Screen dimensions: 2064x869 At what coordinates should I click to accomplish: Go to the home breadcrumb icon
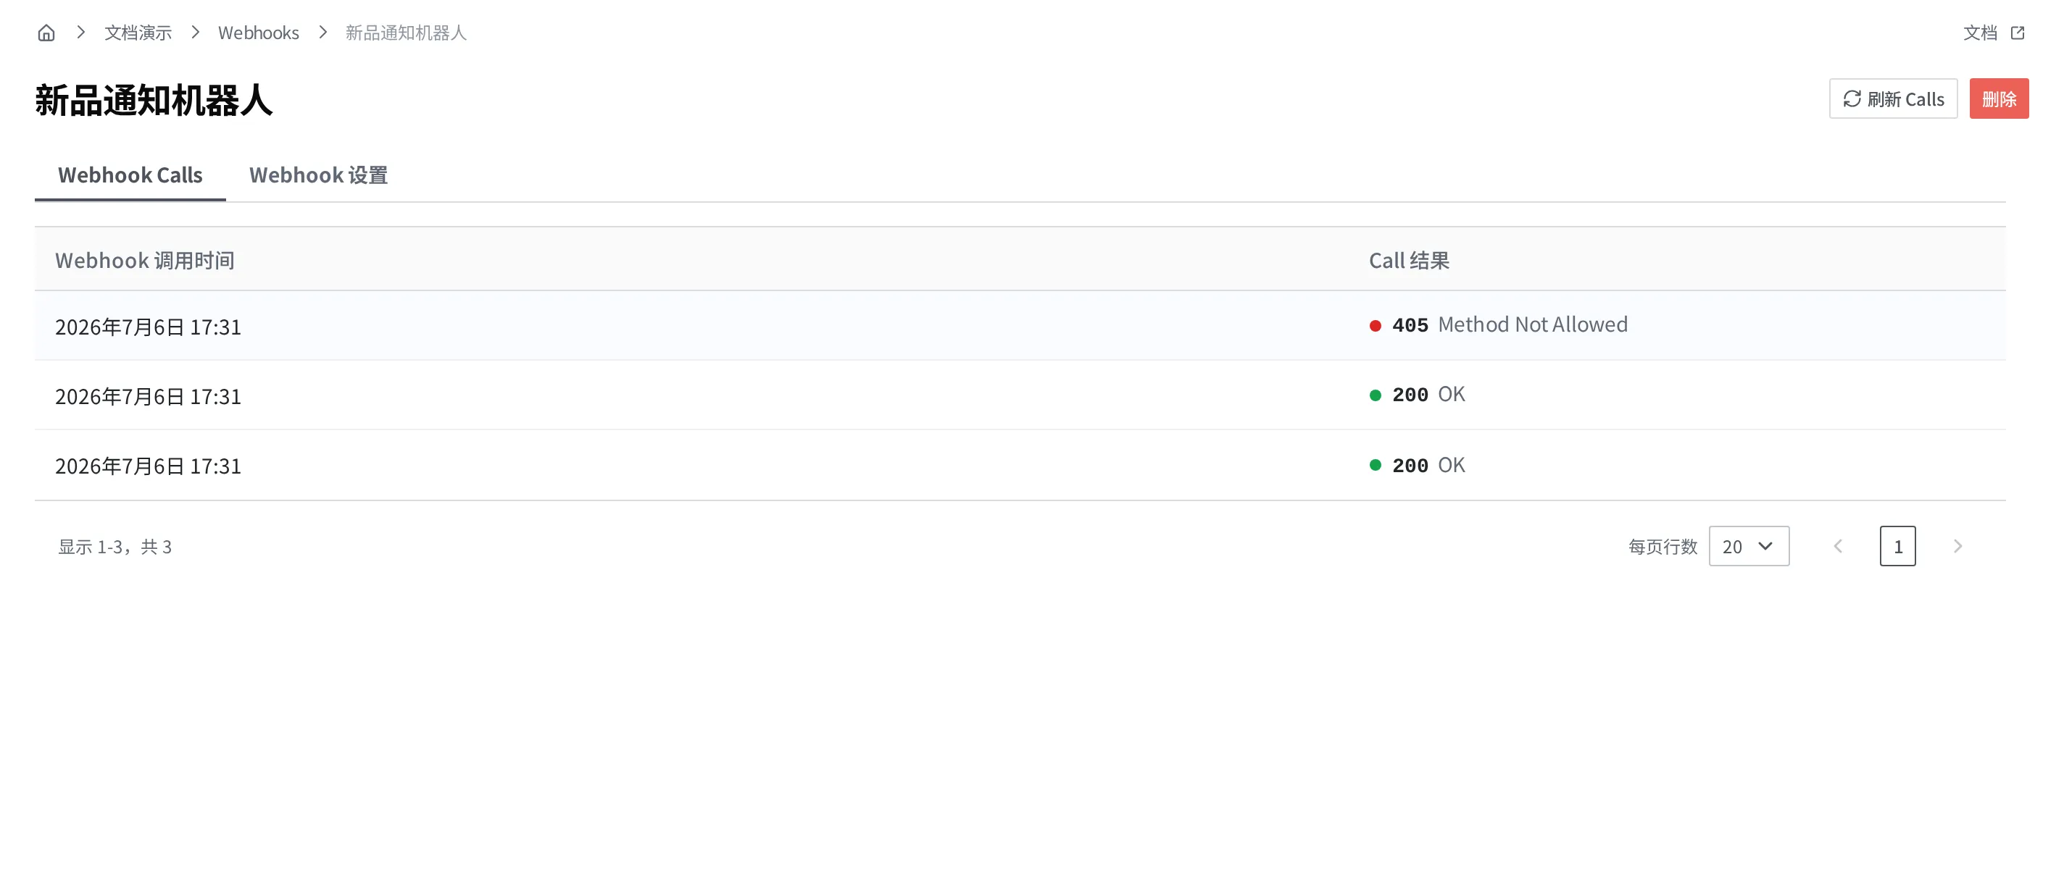(x=46, y=33)
